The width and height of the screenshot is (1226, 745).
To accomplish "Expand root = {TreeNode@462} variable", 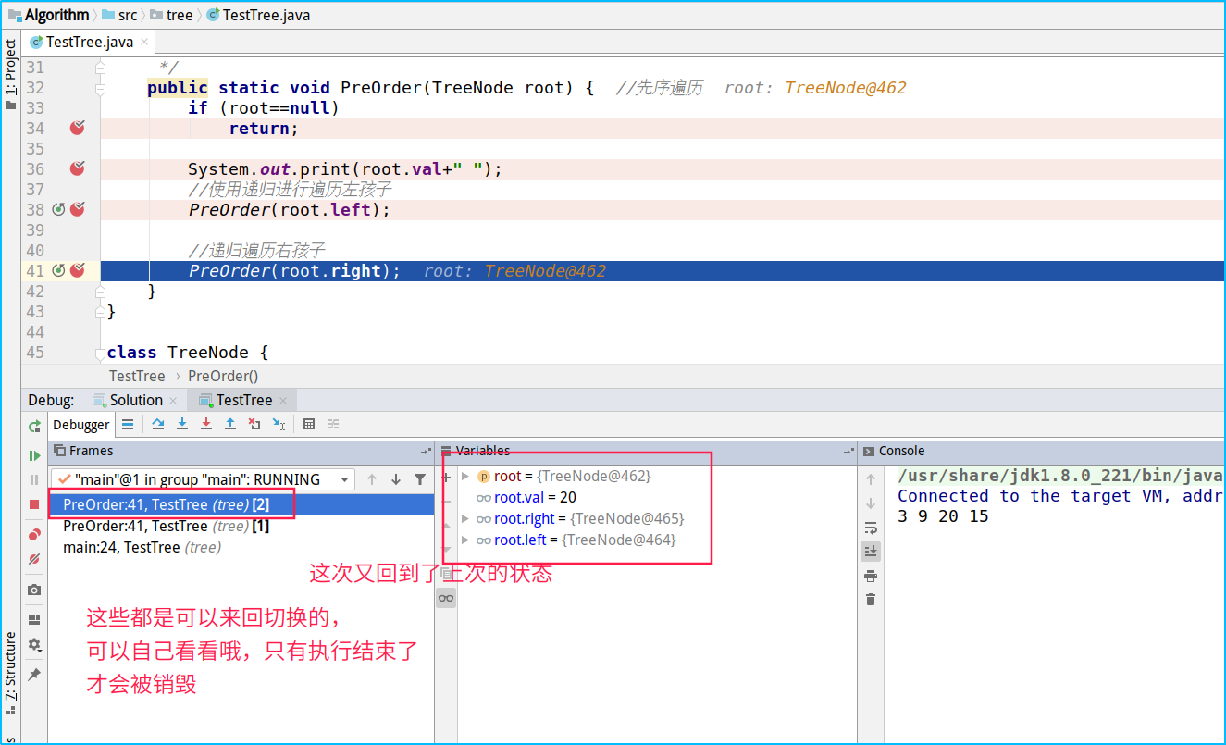I will (465, 476).
